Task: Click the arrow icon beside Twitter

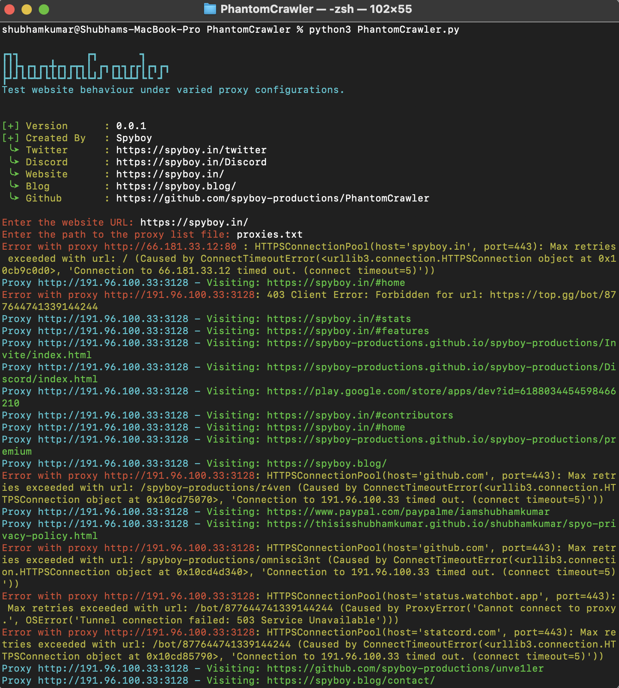Action: (15, 149)
